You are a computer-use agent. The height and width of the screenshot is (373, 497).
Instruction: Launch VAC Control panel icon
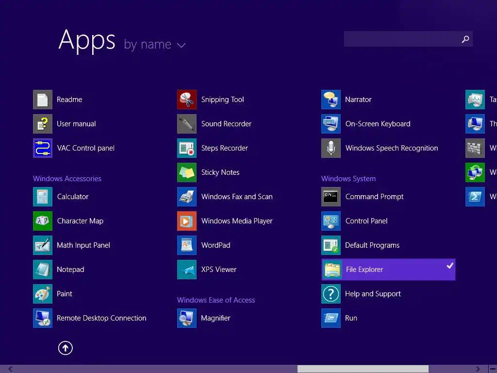point(43,148)
